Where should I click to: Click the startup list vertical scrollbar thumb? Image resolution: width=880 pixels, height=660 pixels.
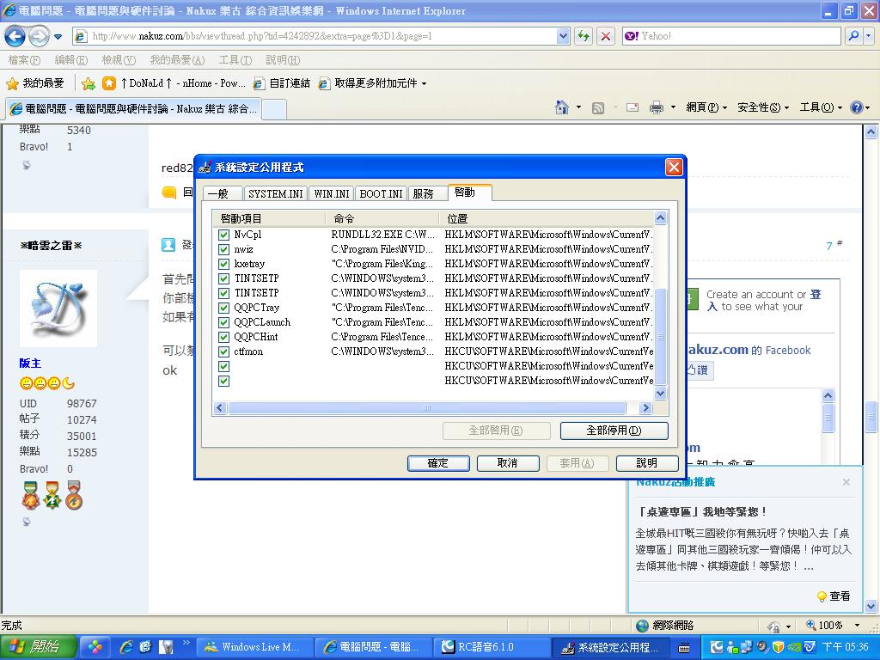(661, 336)
